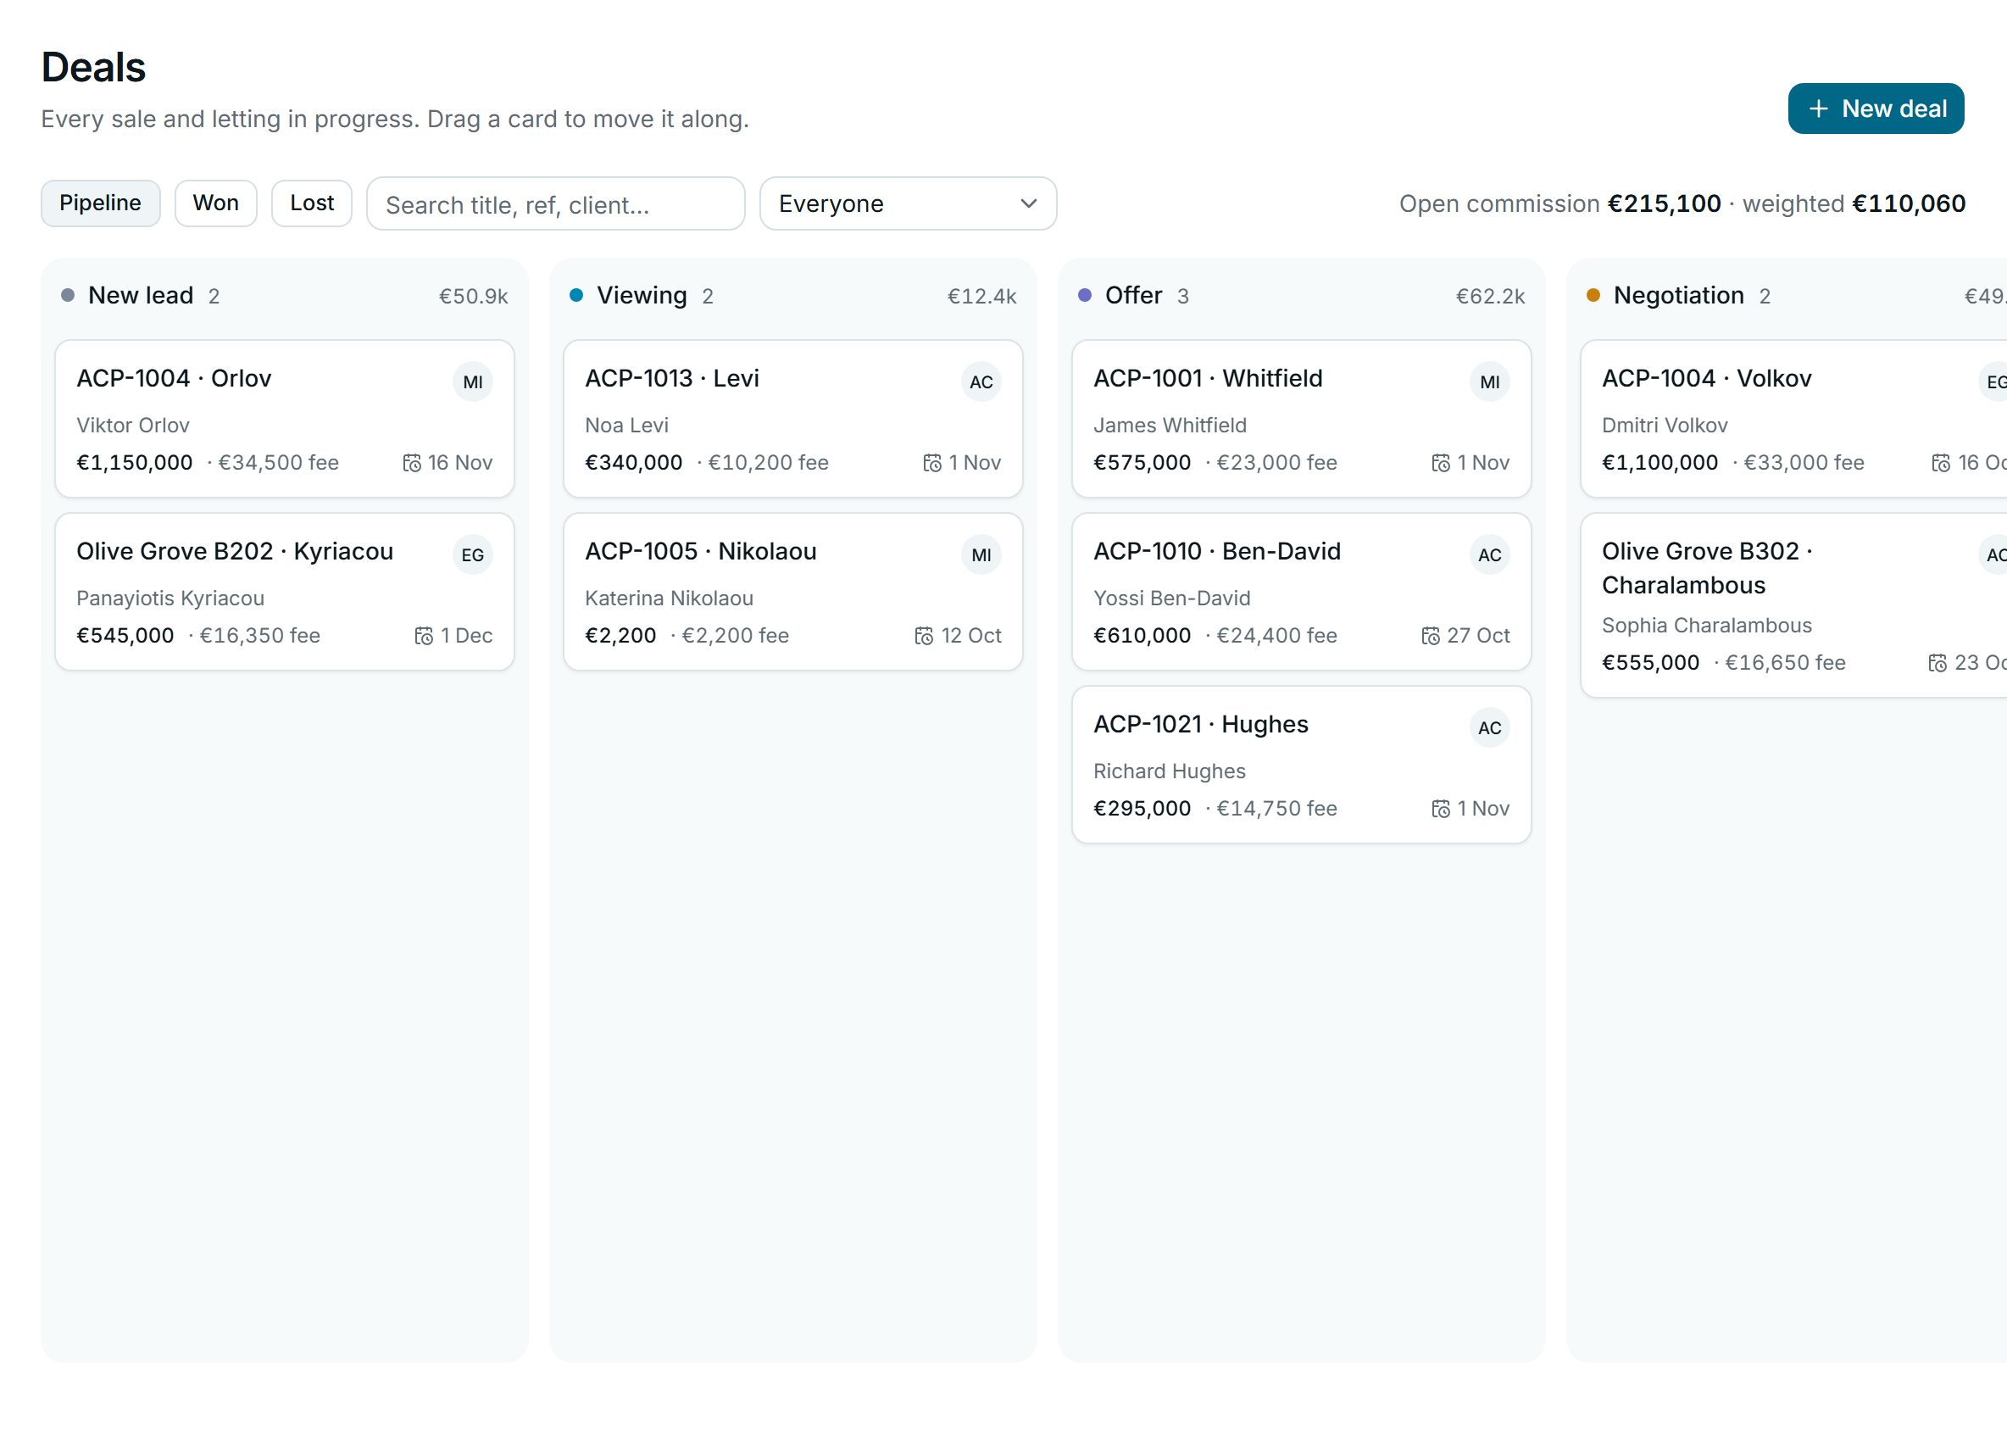Click the AC avatar on Levi card
The width and height of the screenshot is (2007, 1431).
pyautogui.click(x=981, y=381)
